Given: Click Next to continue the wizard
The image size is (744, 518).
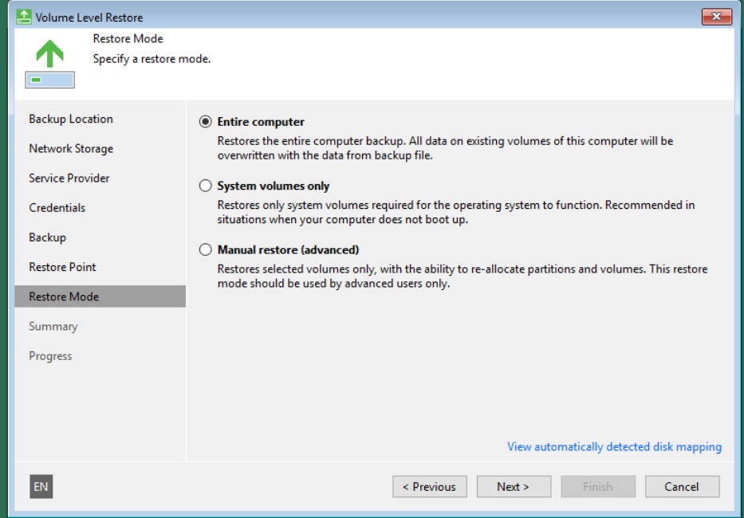Looking at the screenshot, I should (514, 487).
